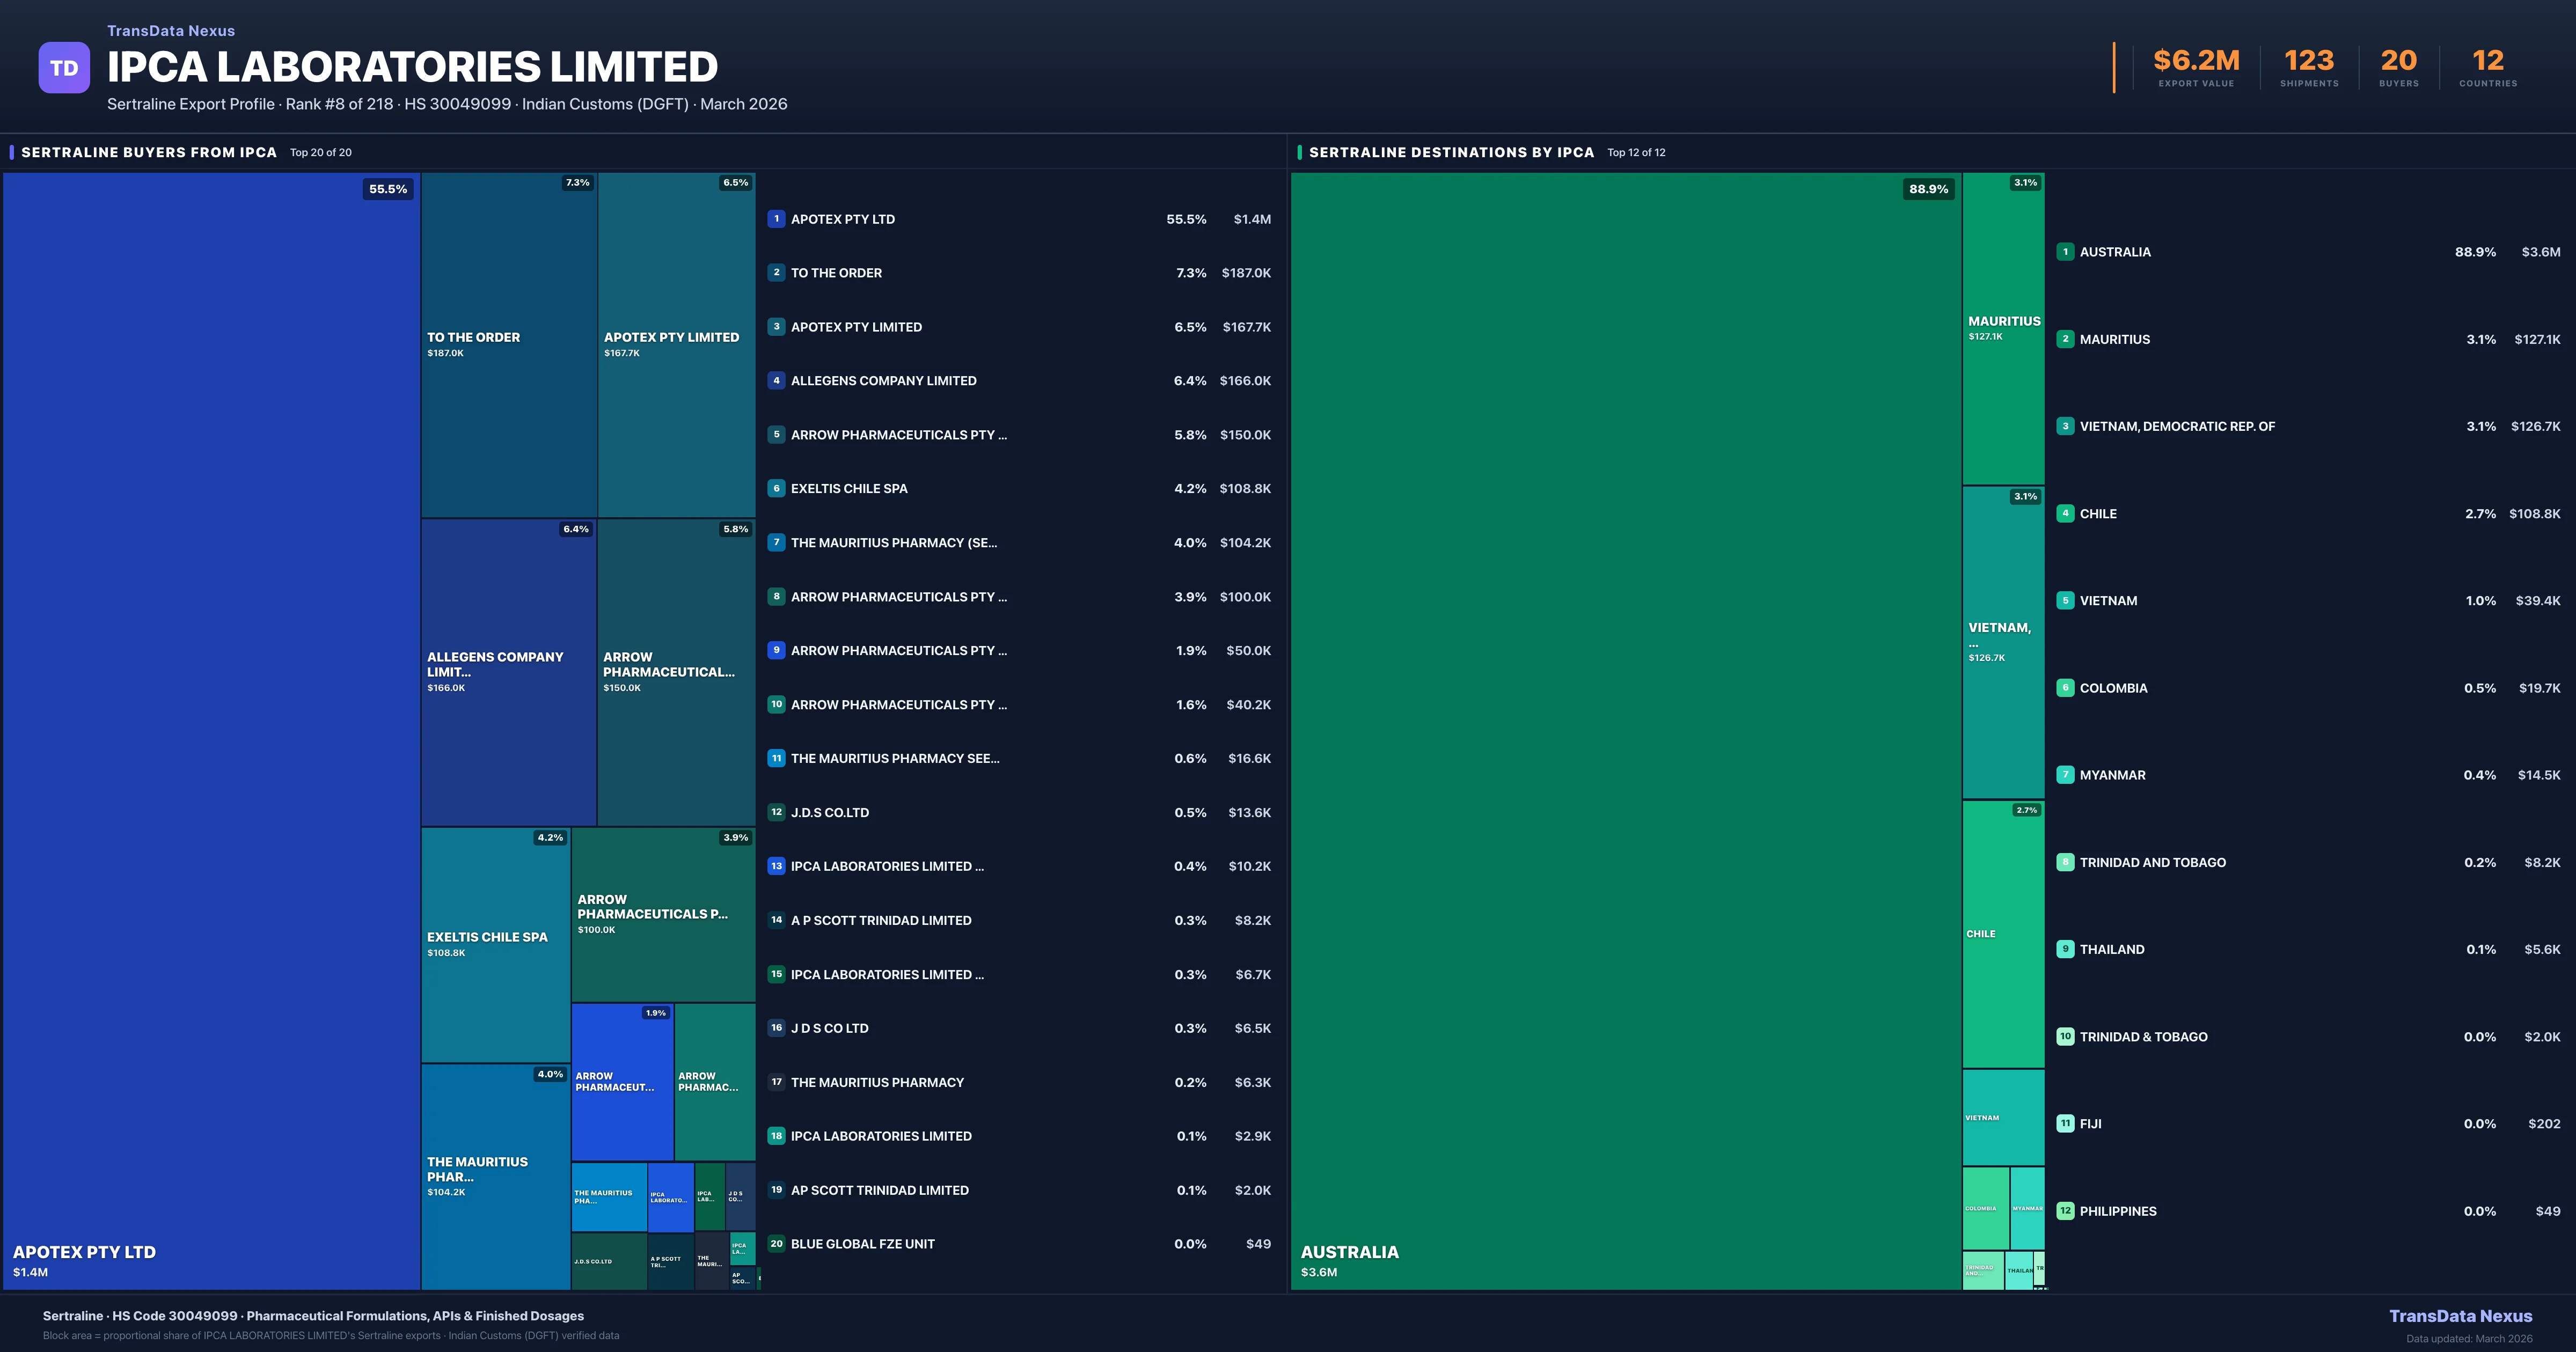Click green rank badge 1 beside AUSTRALIA
This screenshot has width=2576, height=1352.
coord(2065,252)
